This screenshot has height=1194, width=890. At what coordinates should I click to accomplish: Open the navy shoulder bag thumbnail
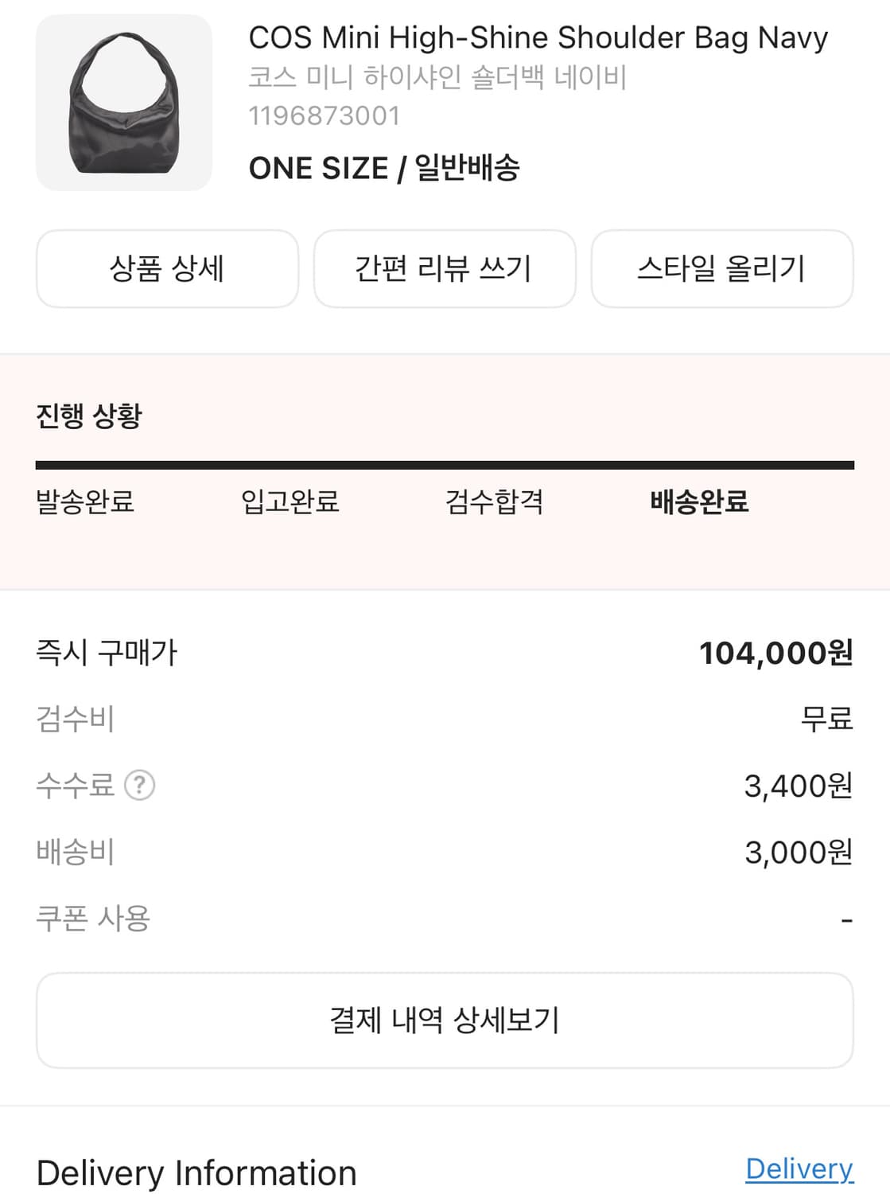[x=124, y=103]
